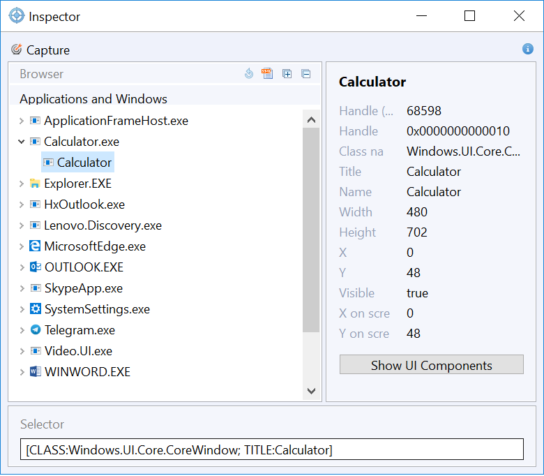Image resolution: width=544 pixels, height=476 pixels.
Task: Click the Inspector app icon in title bar
Action: tap(16, 16)
